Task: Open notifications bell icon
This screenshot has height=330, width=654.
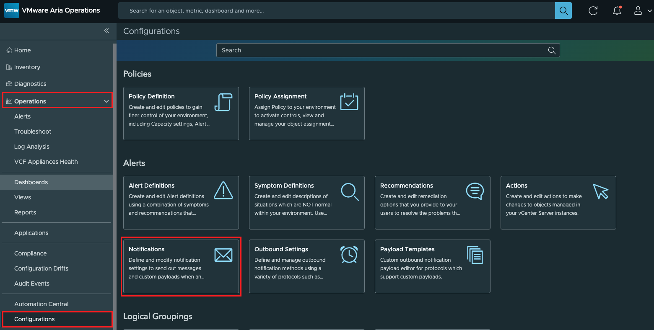Action: [x=617, y=10]
